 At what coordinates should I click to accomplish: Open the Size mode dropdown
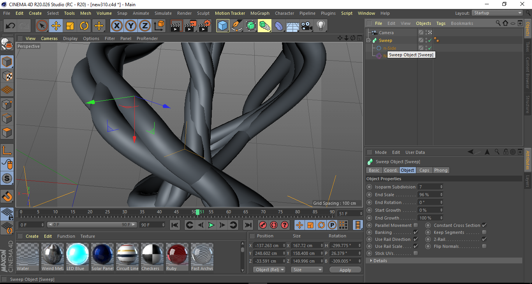point(308,270)
